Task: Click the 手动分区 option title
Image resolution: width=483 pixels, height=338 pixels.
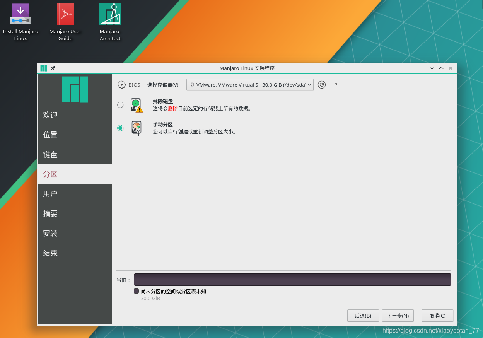Action: [163, 125]
